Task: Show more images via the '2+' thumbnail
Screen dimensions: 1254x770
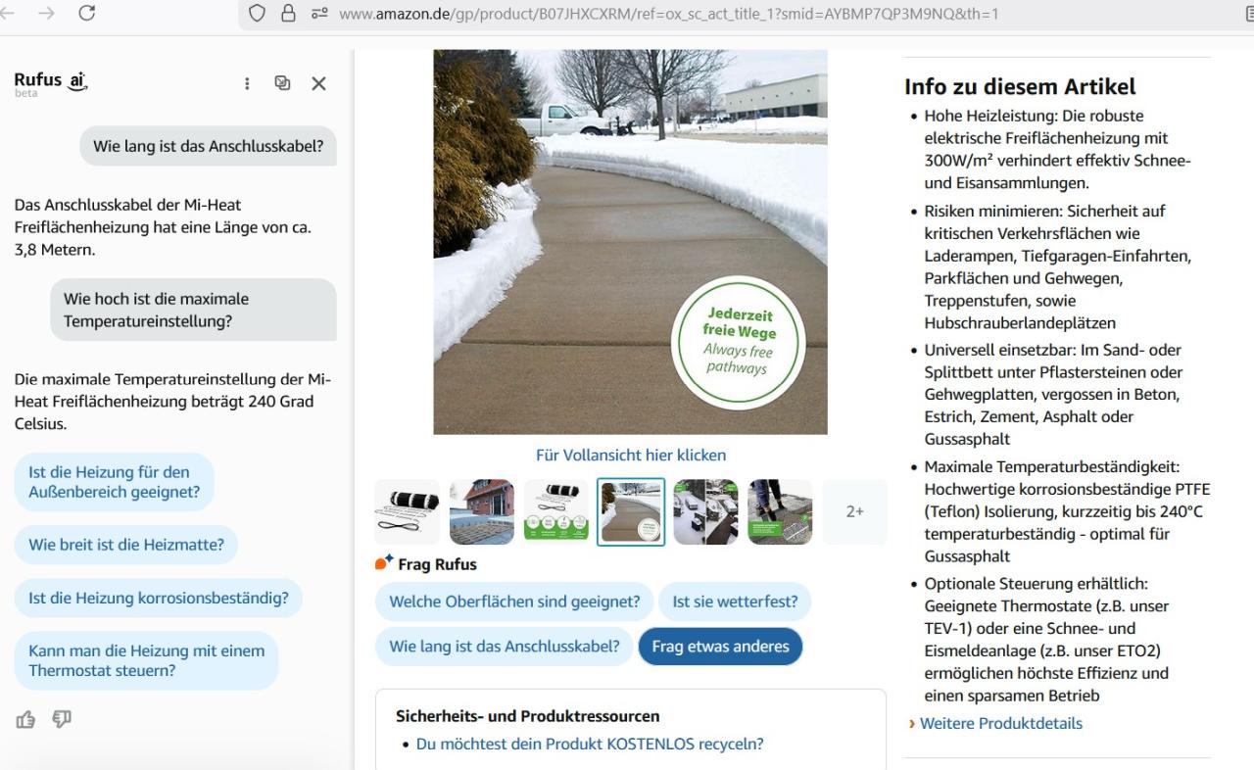Action: point(854,511)
